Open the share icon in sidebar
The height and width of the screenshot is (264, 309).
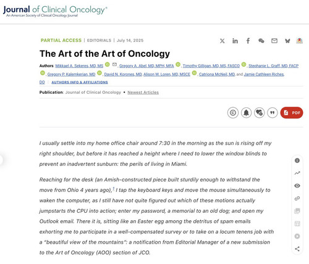click(297, 249)
